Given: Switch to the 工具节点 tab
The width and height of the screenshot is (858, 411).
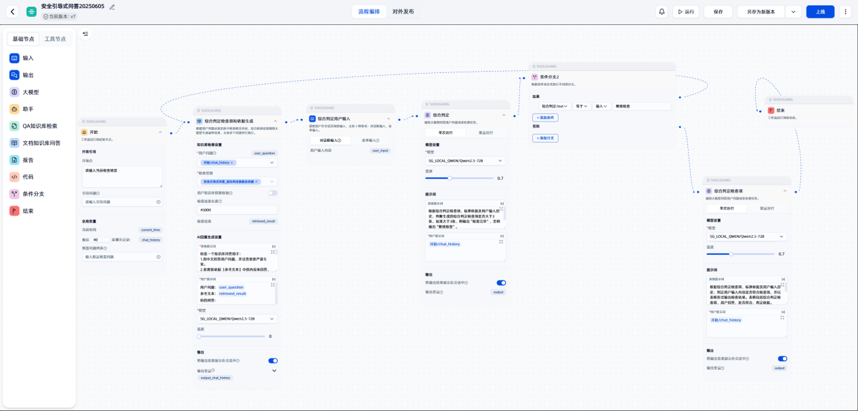Looking at the screenshot, I should pyautogui.click(x=56, y=39).
